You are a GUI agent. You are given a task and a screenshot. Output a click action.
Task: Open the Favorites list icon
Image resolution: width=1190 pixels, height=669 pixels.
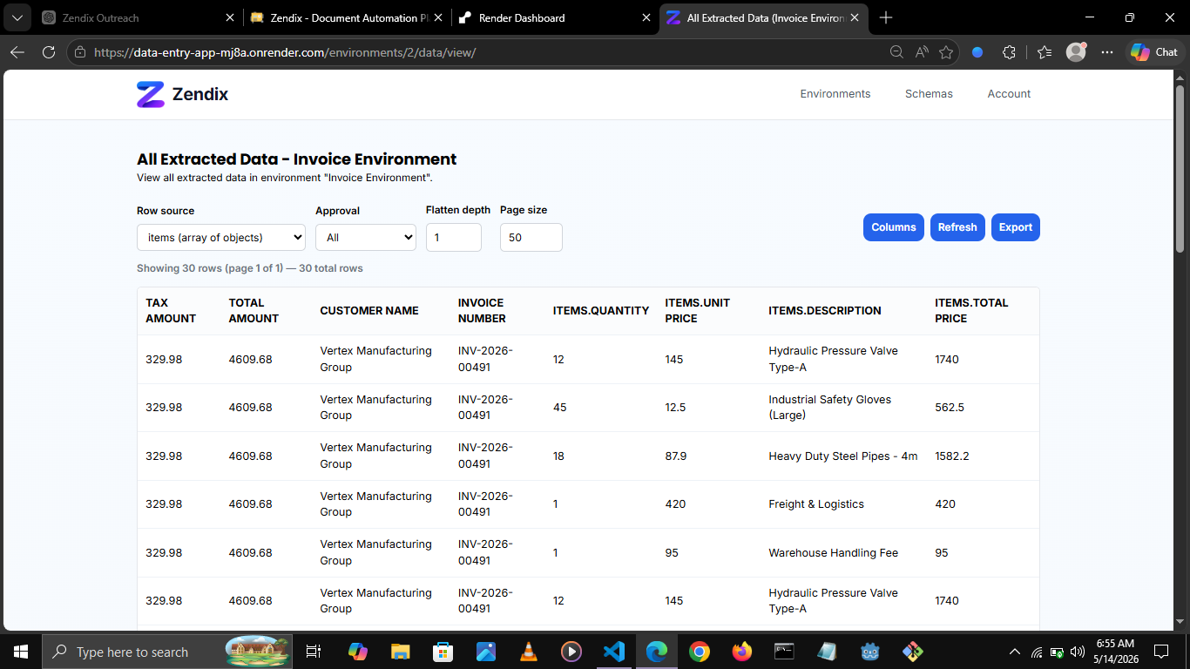[1045, 52]
